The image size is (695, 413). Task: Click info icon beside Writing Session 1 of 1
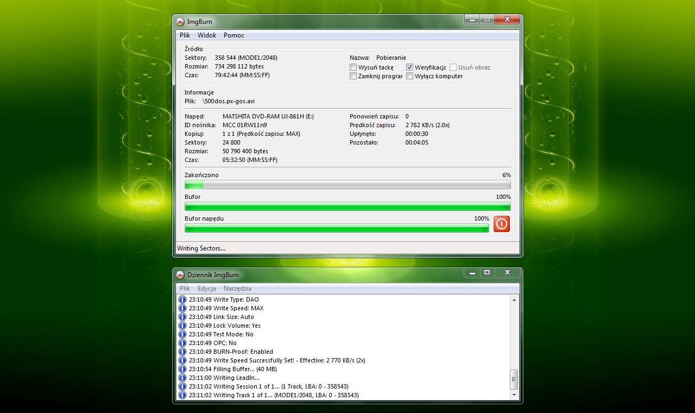coord(182,386)
